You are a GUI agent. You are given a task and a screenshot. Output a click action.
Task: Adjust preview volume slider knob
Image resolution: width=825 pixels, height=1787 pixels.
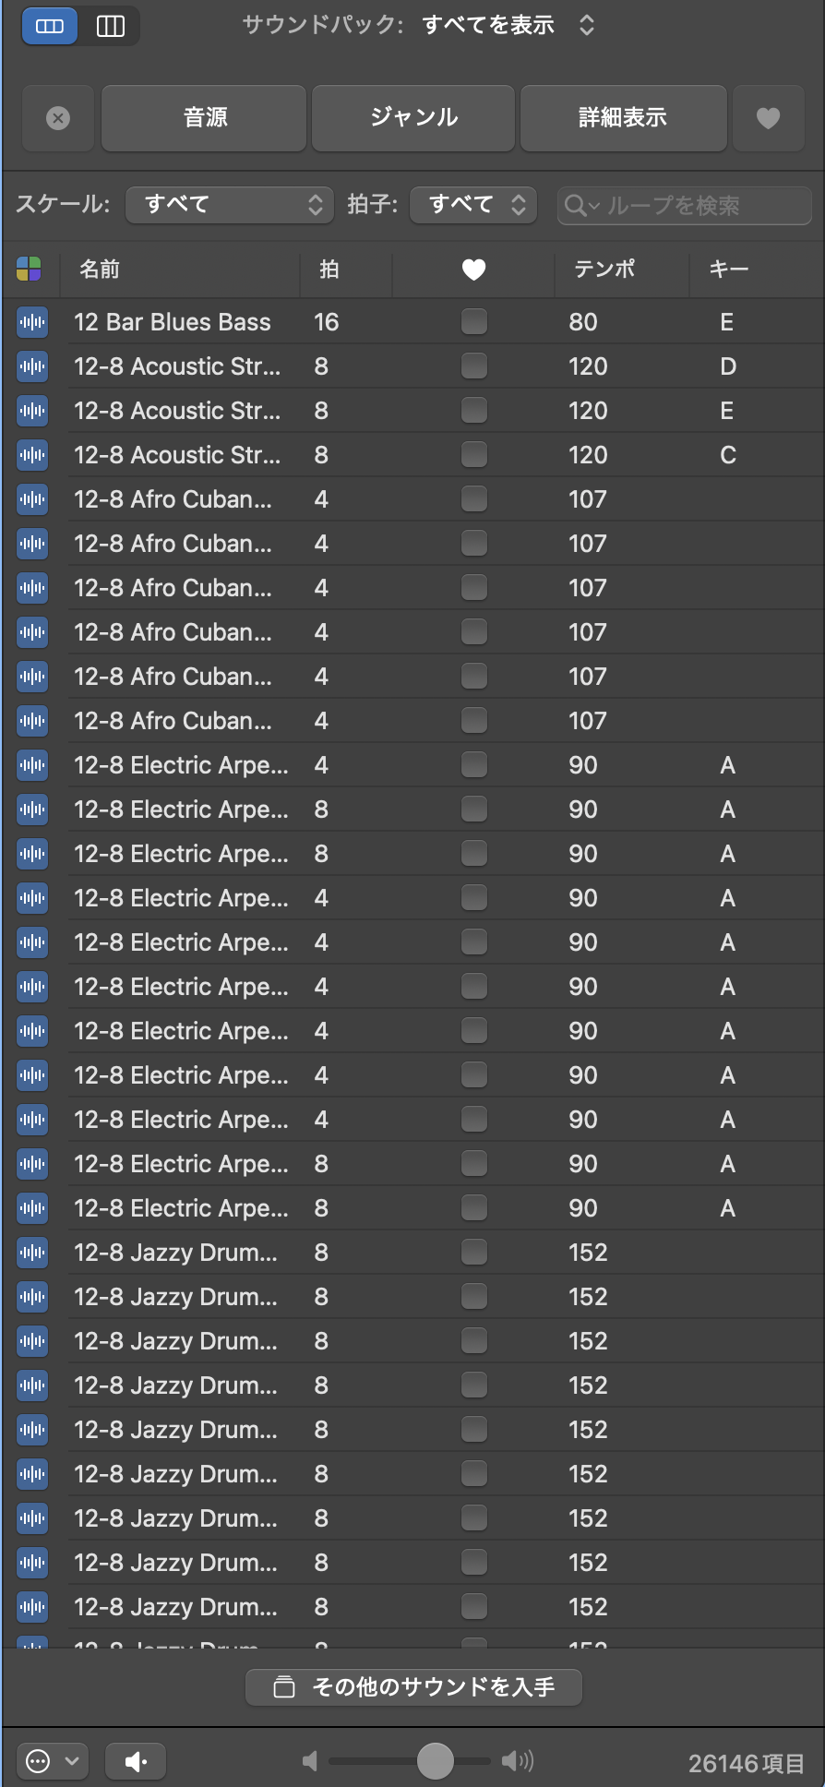click(435, 1761)
